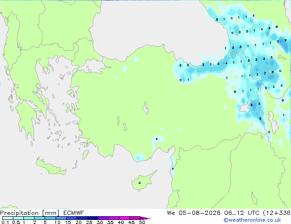This screenshot has height=224, width=291.
Task: Pick the 1–2 mm legend swatch
Action: coord(29,218)
